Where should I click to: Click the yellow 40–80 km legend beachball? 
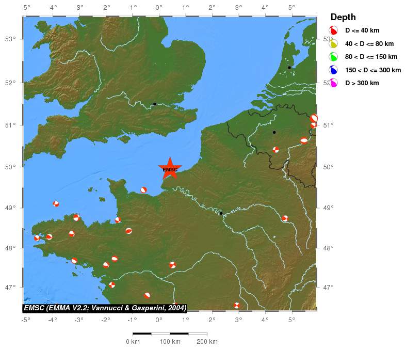click(x=333, y=44)
